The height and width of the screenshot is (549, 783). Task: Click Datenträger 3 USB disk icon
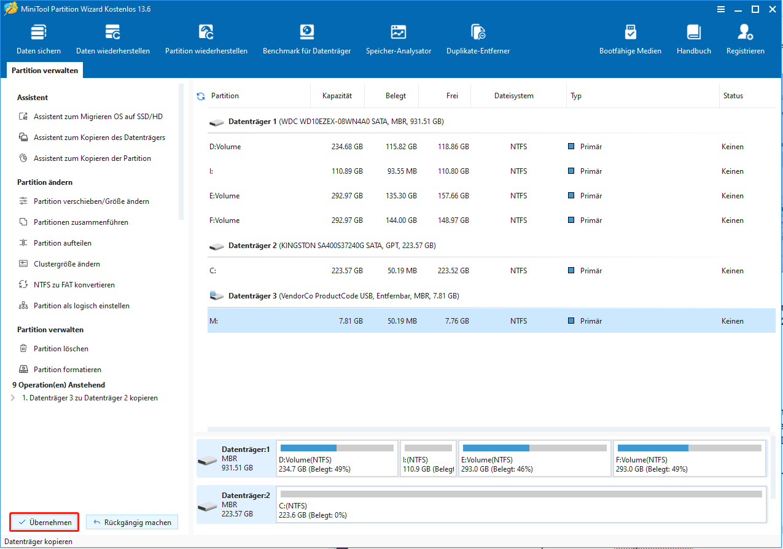(x=217, y=296)
